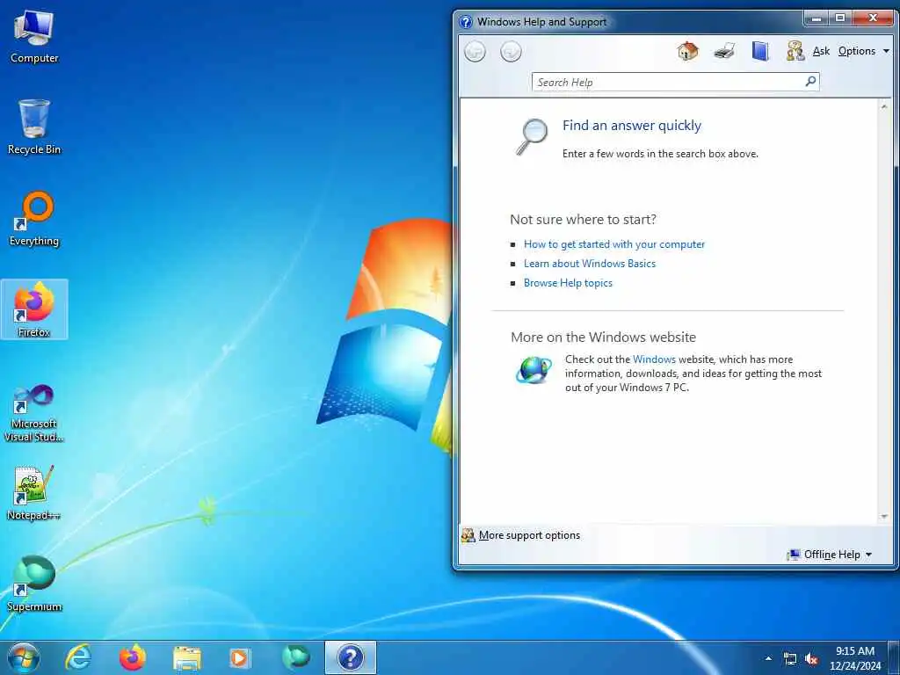The height and width of the screenshot is (675, 900).
Task: Click the muted volume tray icon
Action: click(x=811, y=659)
